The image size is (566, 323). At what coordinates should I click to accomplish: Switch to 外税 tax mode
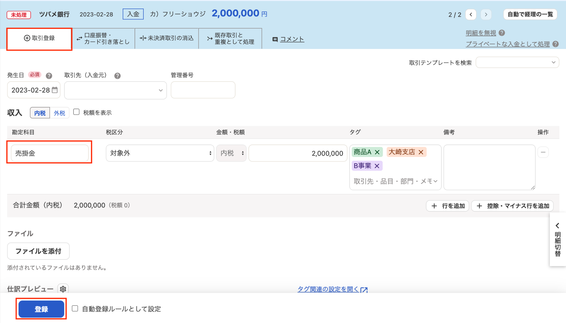(59, 113)
